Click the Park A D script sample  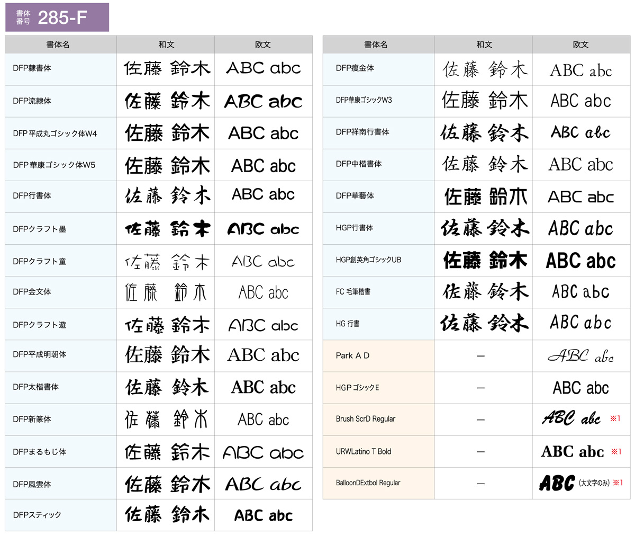[x=580, y=356]
